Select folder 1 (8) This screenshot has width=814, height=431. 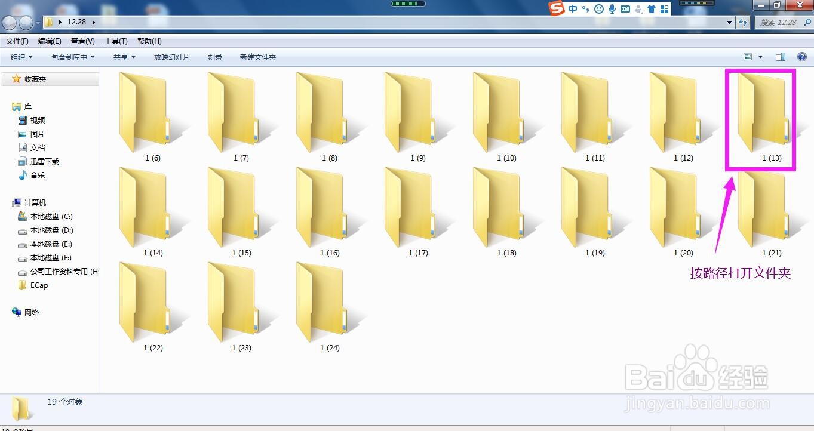330,116
